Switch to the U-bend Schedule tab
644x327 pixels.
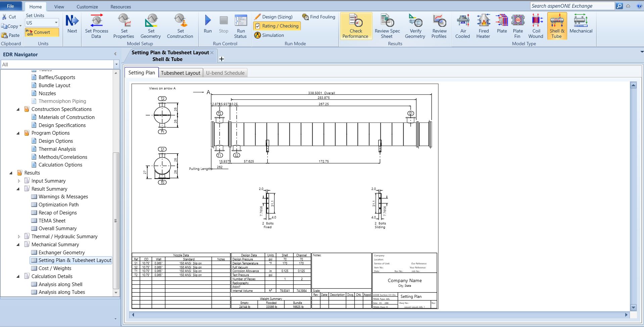point(225,73)
